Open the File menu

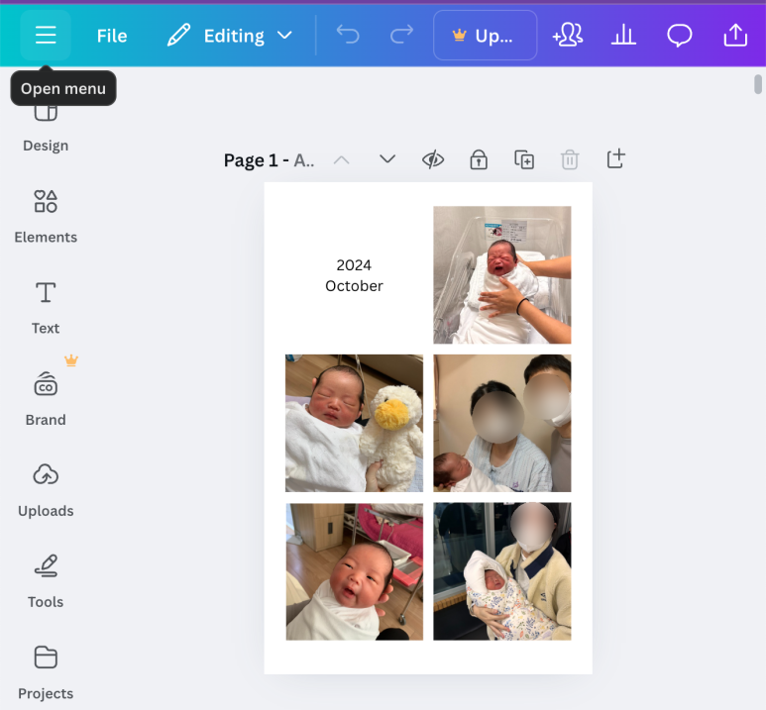[112, 36]
